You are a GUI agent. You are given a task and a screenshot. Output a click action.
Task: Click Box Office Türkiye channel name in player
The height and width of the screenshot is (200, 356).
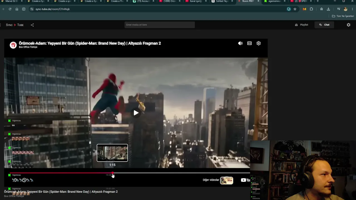point(28,47)
